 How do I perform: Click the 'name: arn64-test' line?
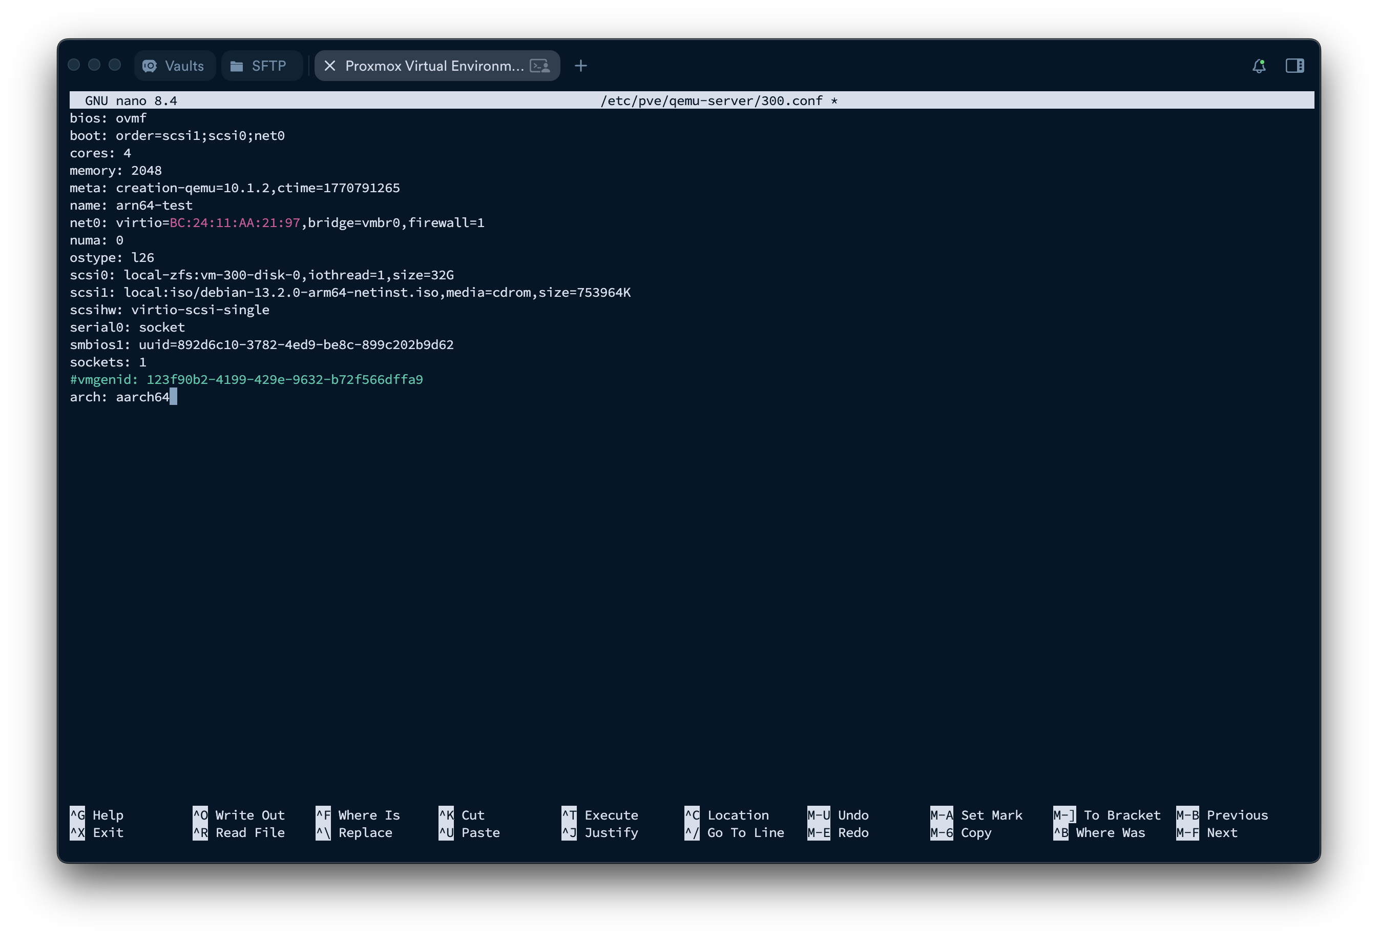[131, 205]
